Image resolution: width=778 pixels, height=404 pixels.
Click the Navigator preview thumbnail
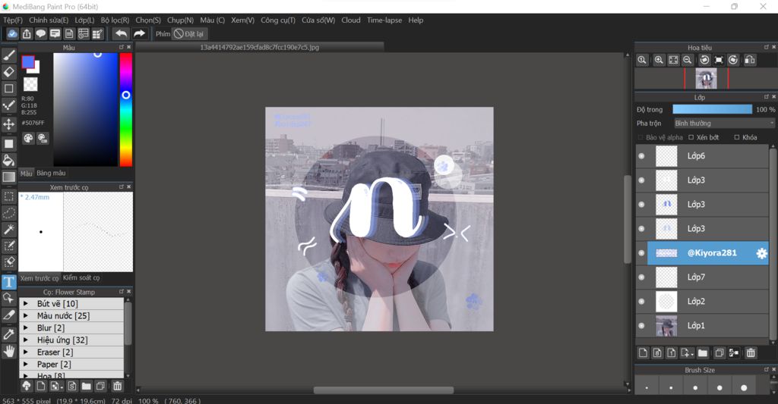tap(706, 79)
